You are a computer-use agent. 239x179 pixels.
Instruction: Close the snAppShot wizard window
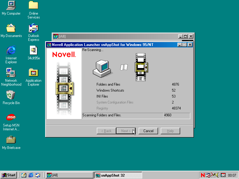click(190, 45)
